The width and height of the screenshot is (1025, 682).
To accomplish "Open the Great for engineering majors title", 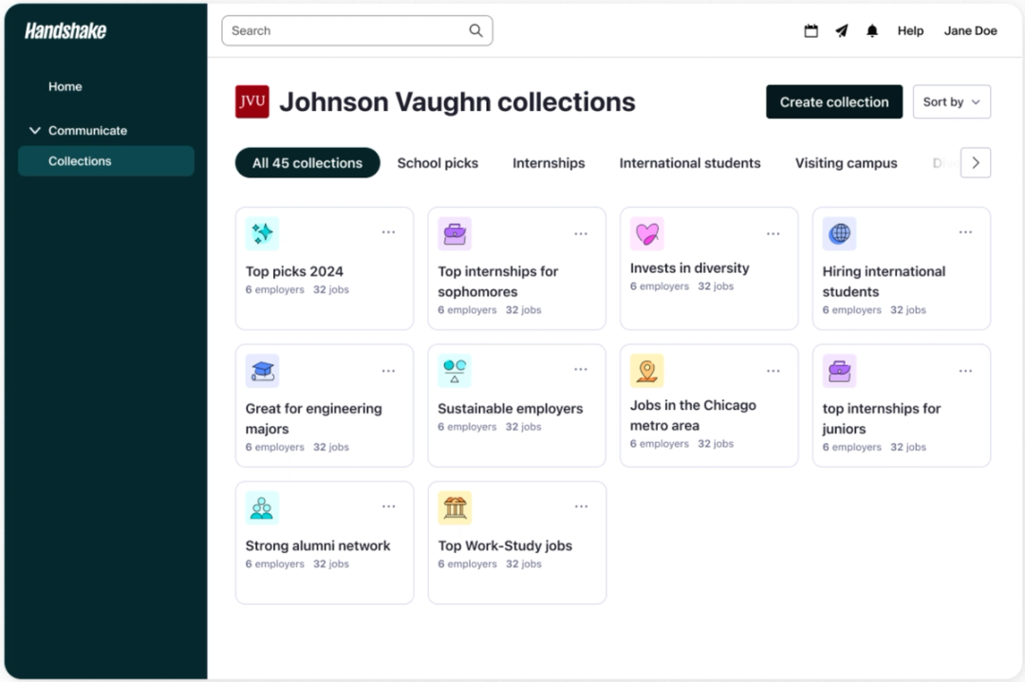I will [314, 418].
